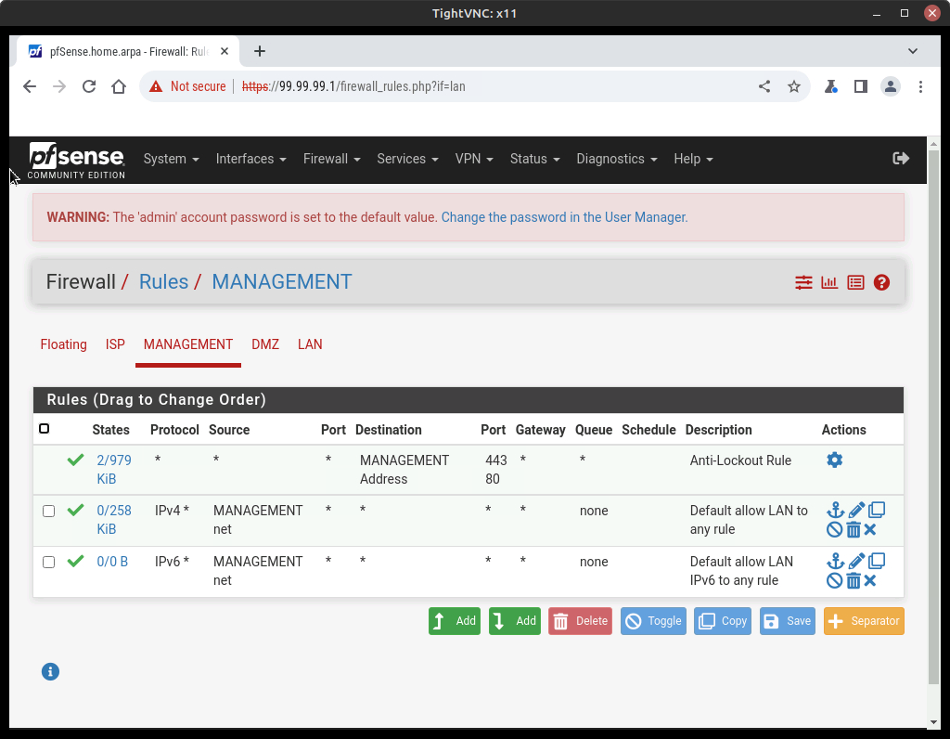The width and height of the screenshot is (950, 739).
Task: Open browser tab search chevron
Action: [x=913, y=51]
